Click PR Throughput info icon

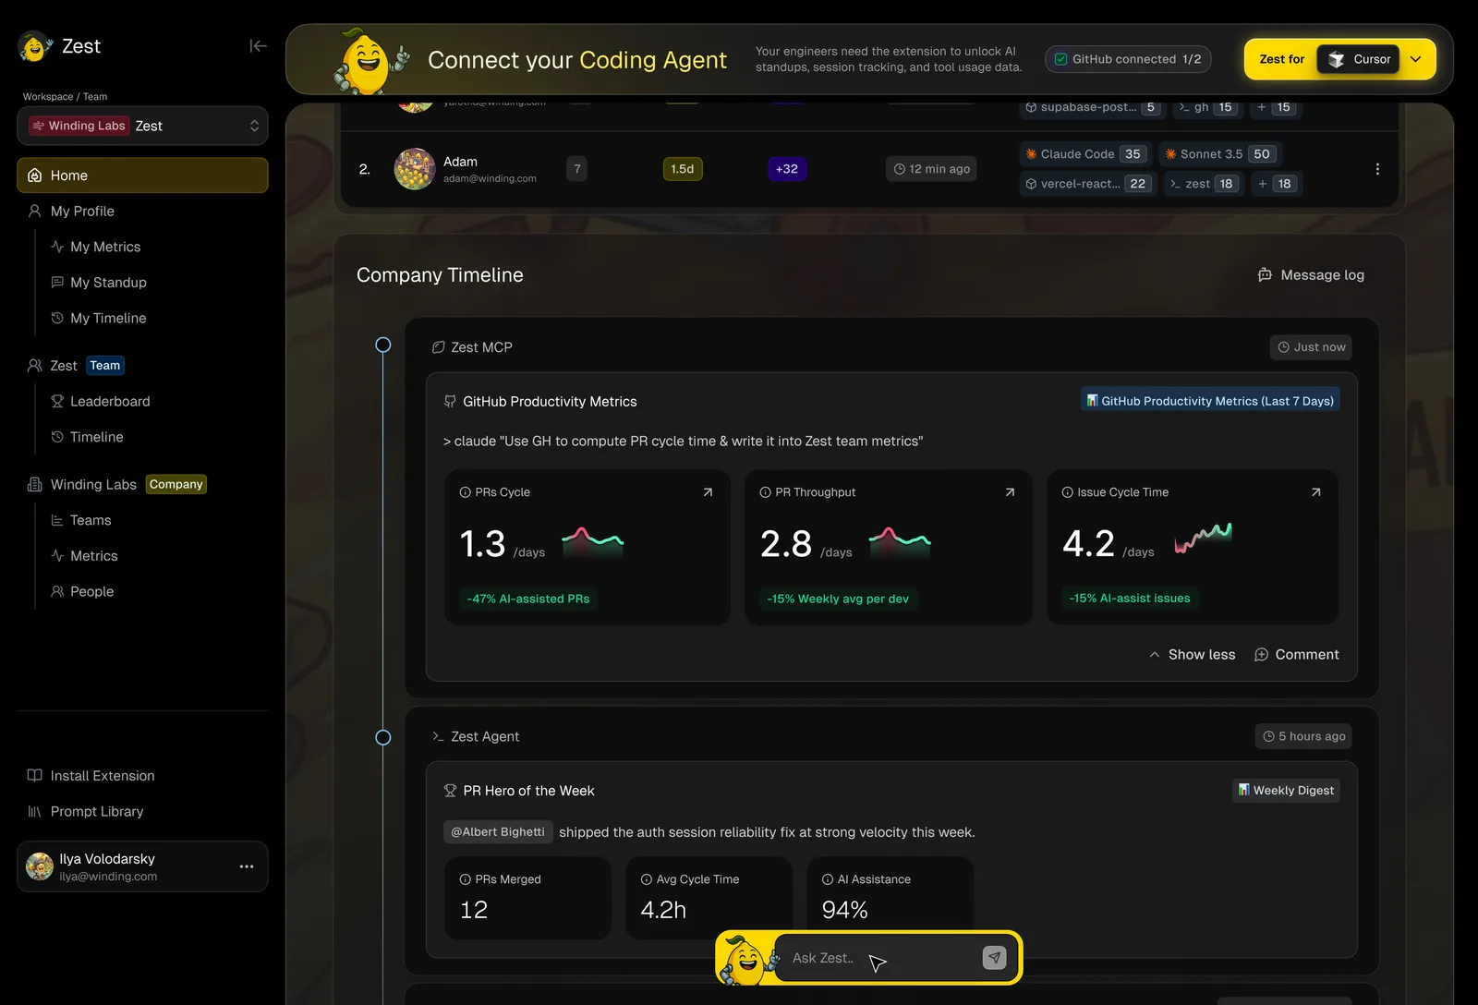point(765,492)
